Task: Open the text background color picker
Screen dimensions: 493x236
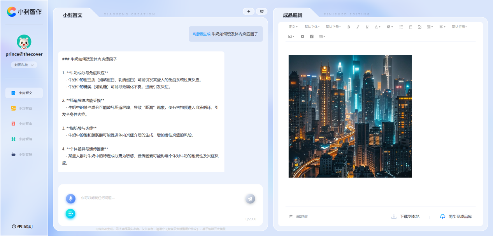Action: click(x=390, y=27)
